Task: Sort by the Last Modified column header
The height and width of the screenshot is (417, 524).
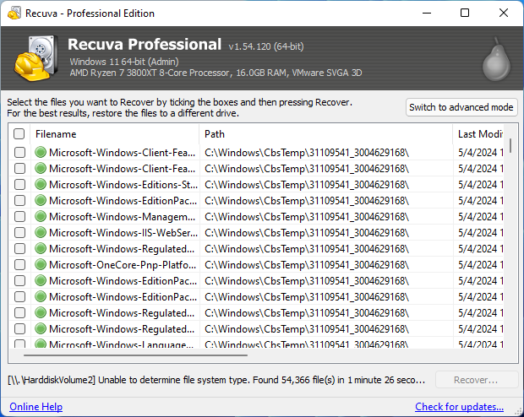Action: [x=478, y=134]
